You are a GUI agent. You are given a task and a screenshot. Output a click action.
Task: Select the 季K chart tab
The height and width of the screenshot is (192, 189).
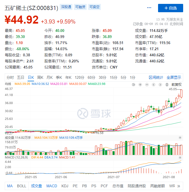click(x=59, y=77)
